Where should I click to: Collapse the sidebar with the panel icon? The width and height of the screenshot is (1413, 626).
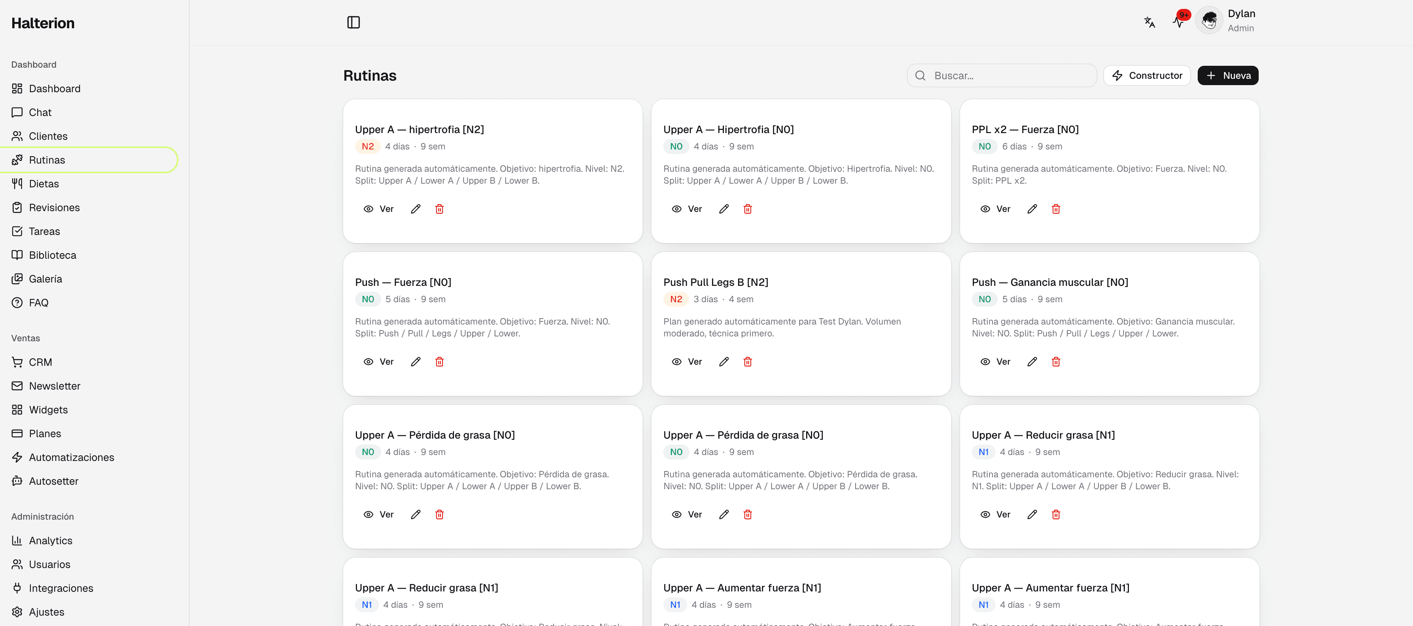(353, 22)
